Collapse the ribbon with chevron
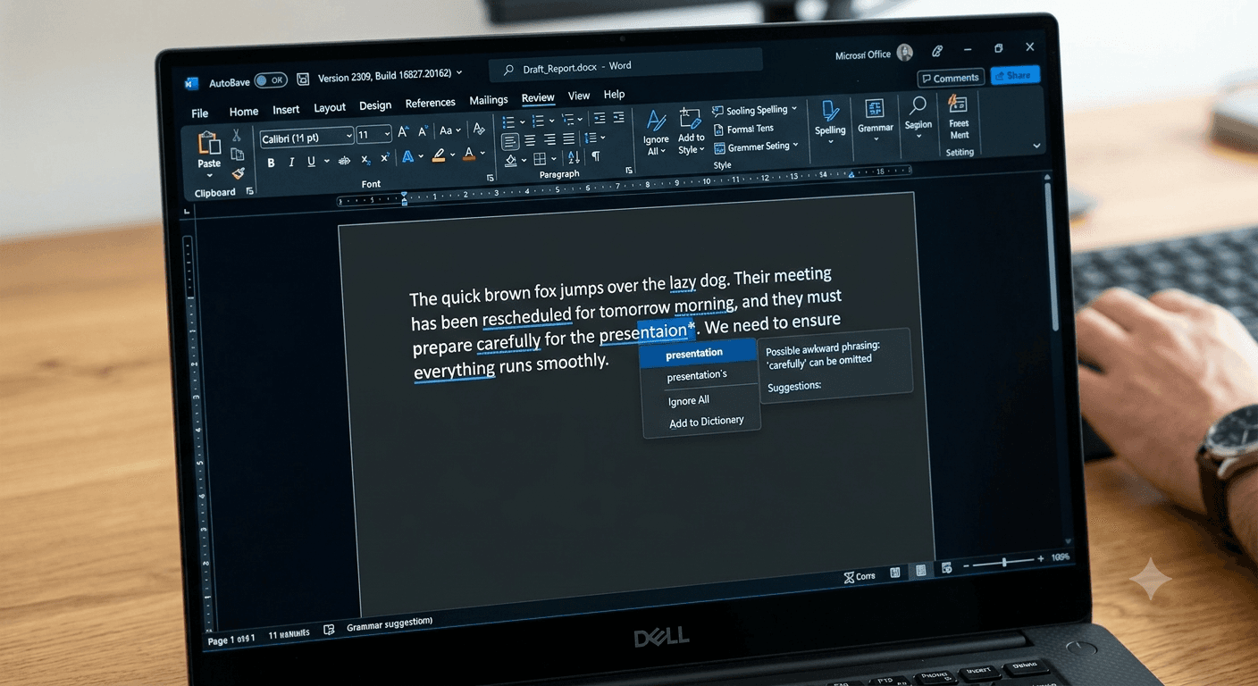 point(1036,146)
